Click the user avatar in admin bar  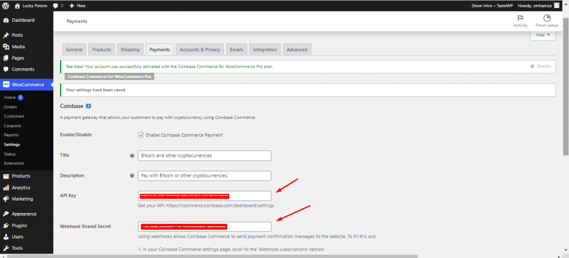[557, 6]
